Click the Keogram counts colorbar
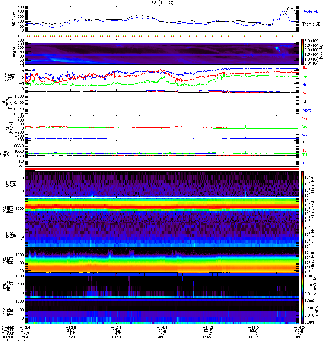 point(302,52)
